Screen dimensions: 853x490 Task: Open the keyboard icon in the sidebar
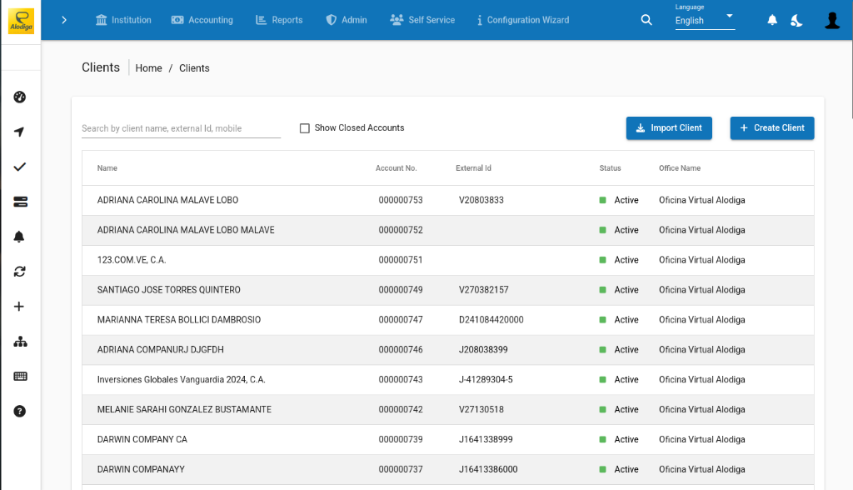point(19,376)
